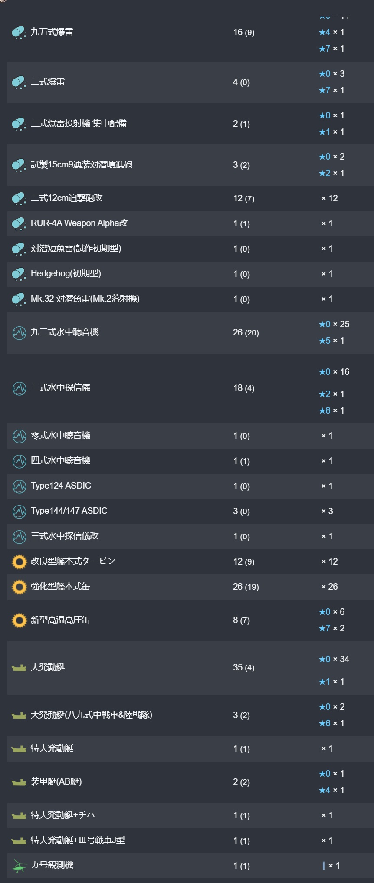Click the engine icon beside 改良型艦本式タービン
This screenshot has width=374, height=883.
click(x=19, y=562)
